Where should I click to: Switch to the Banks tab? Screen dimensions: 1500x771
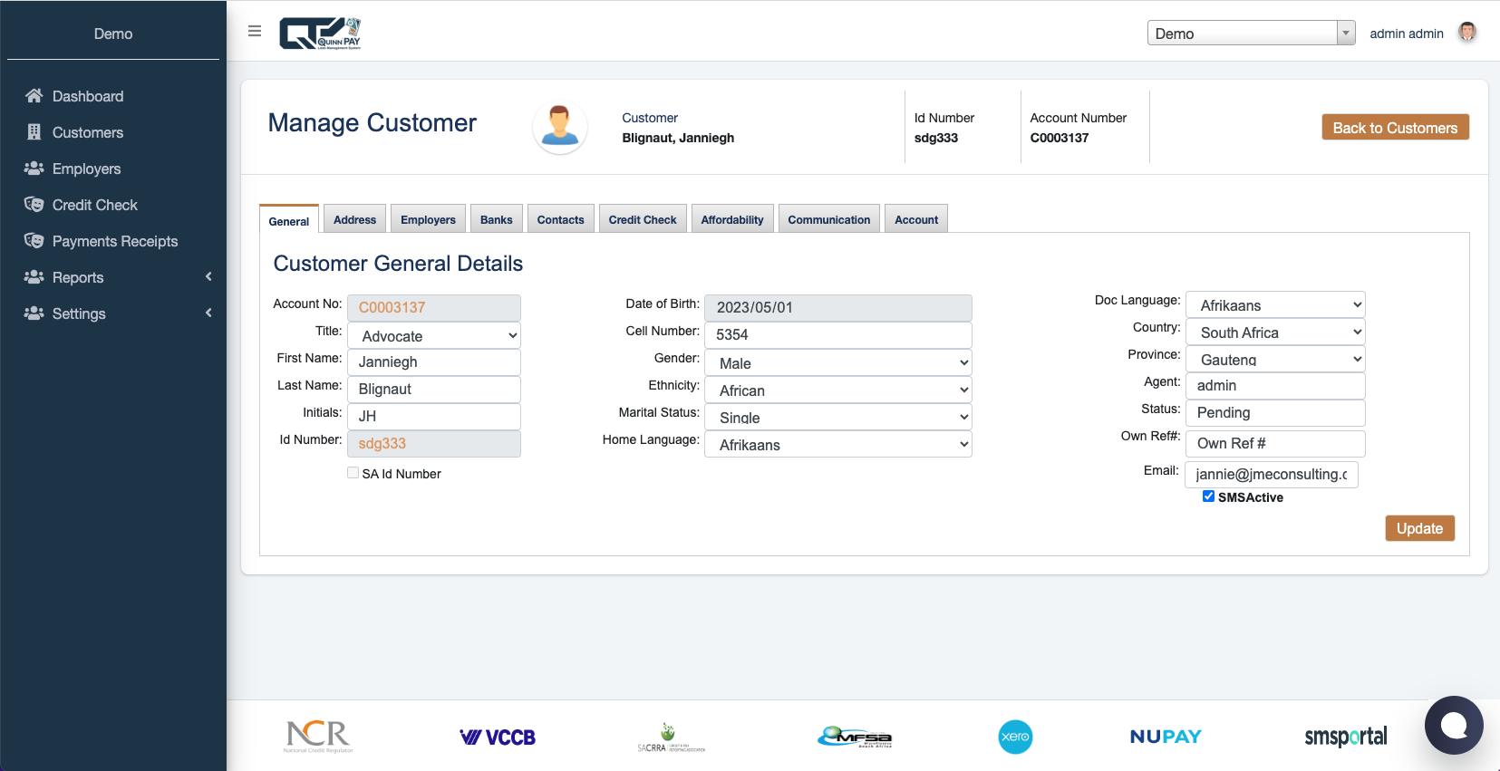[x=496, y=219]
